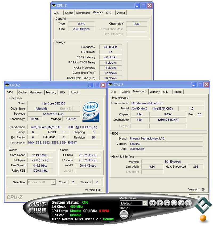Open the About tab in the Memory window
This screenshot has height=226, width=213.
click(121, 13)
